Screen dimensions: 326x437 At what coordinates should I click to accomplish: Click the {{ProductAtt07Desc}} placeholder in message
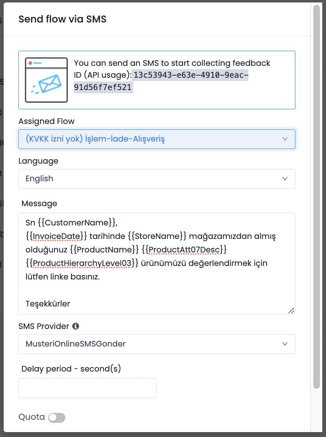[x=184, y=250]
